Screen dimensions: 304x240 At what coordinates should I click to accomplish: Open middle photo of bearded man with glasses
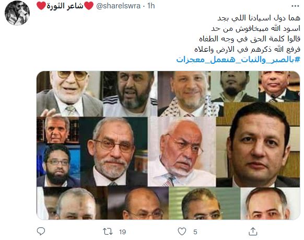tap(114, 152)
